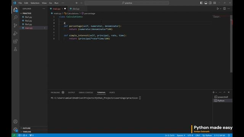The image size is (244, 137).
Task: Click UTF-8 encoding in status bar
Action: pos(190,135)
